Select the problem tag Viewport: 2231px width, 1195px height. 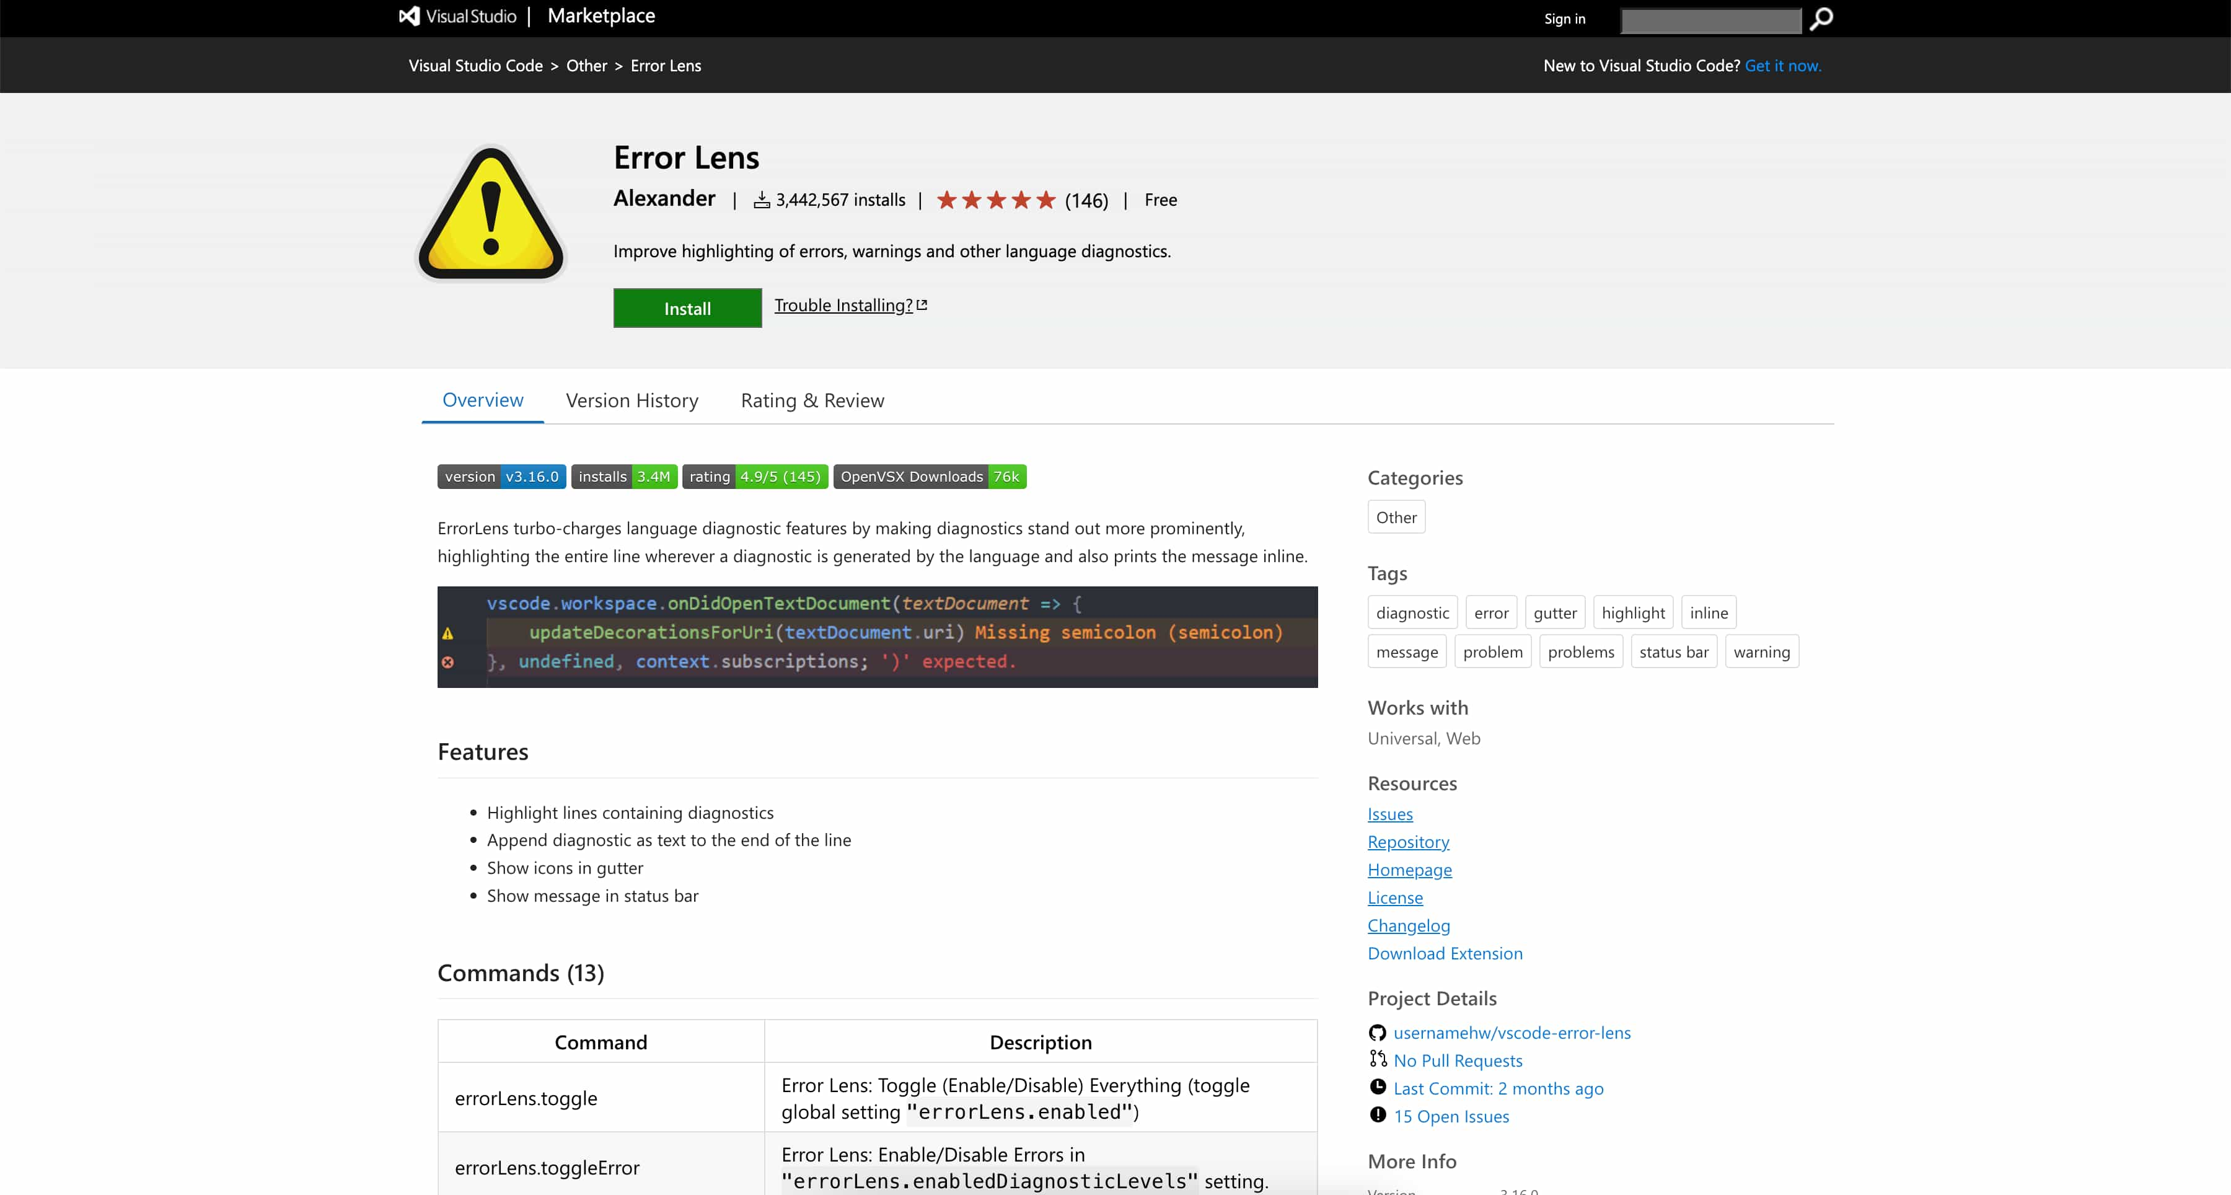click(x=1492, y=651)
